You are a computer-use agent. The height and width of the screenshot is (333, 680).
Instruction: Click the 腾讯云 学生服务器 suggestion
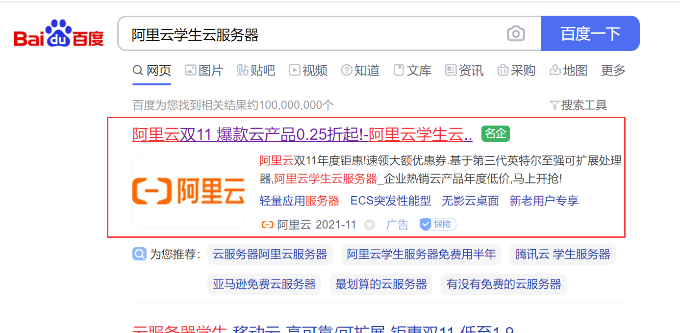click(x=563, y=255)
